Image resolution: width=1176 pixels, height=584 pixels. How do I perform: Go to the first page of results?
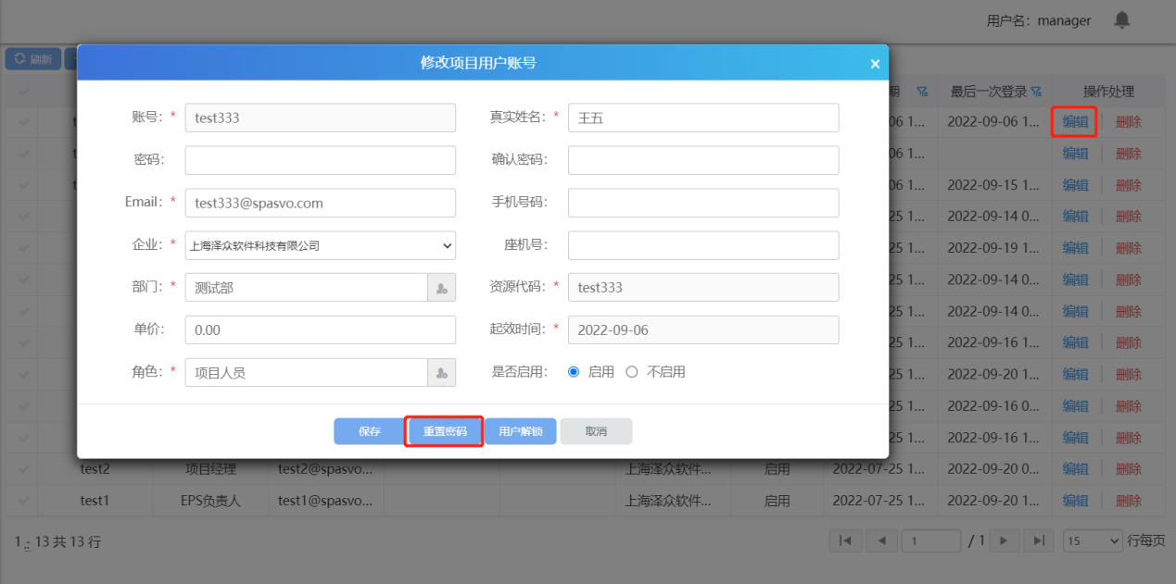(844, 541)
